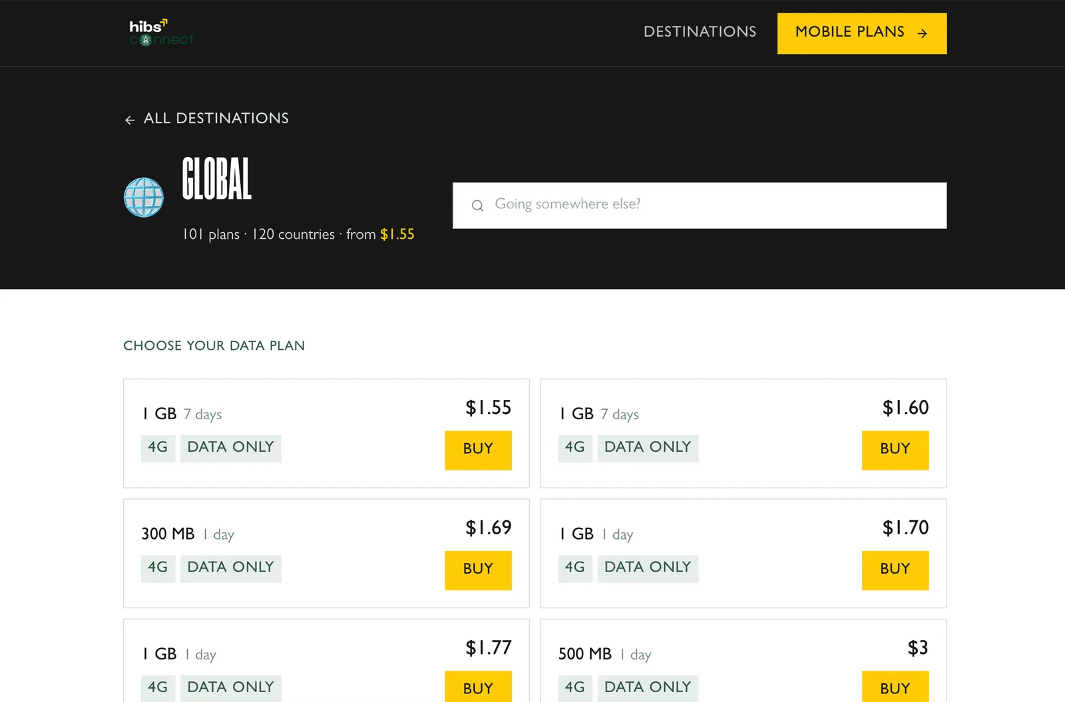Screen dimensions: 1065x702
Task: Open Mobile Plans page
Action: point(862,33)
